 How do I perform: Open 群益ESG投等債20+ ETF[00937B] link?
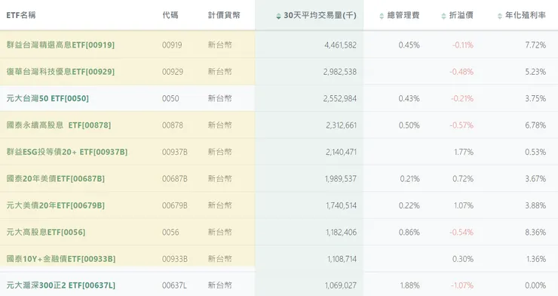click(67, 152)
